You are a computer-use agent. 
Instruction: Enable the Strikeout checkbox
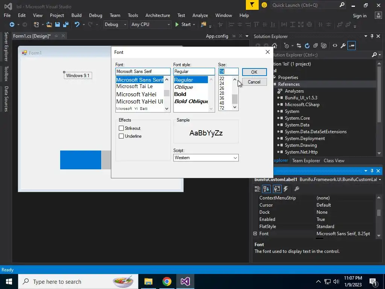121,128
